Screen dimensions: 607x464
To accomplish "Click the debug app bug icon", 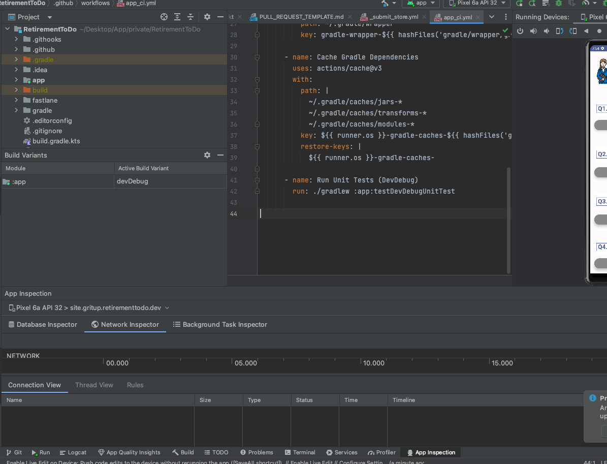I will click(x=559, y=3).
